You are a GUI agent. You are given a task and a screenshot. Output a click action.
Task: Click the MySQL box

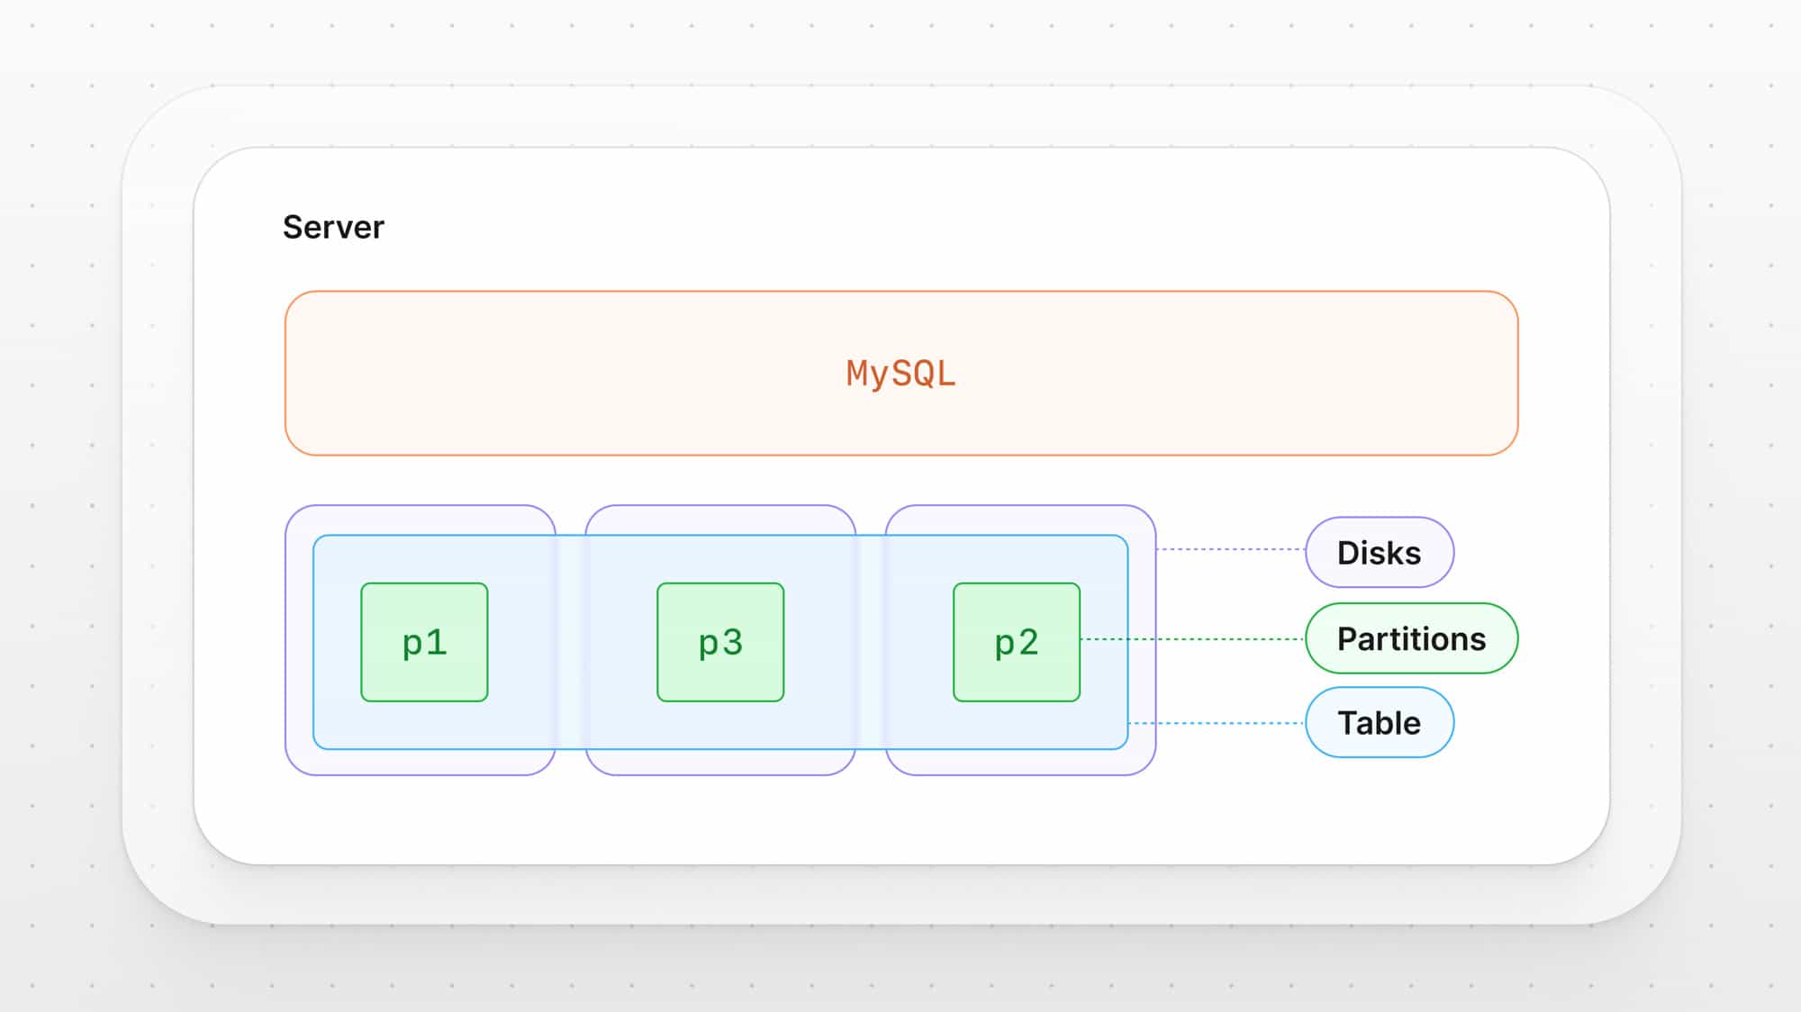click(x=901, y=373)
